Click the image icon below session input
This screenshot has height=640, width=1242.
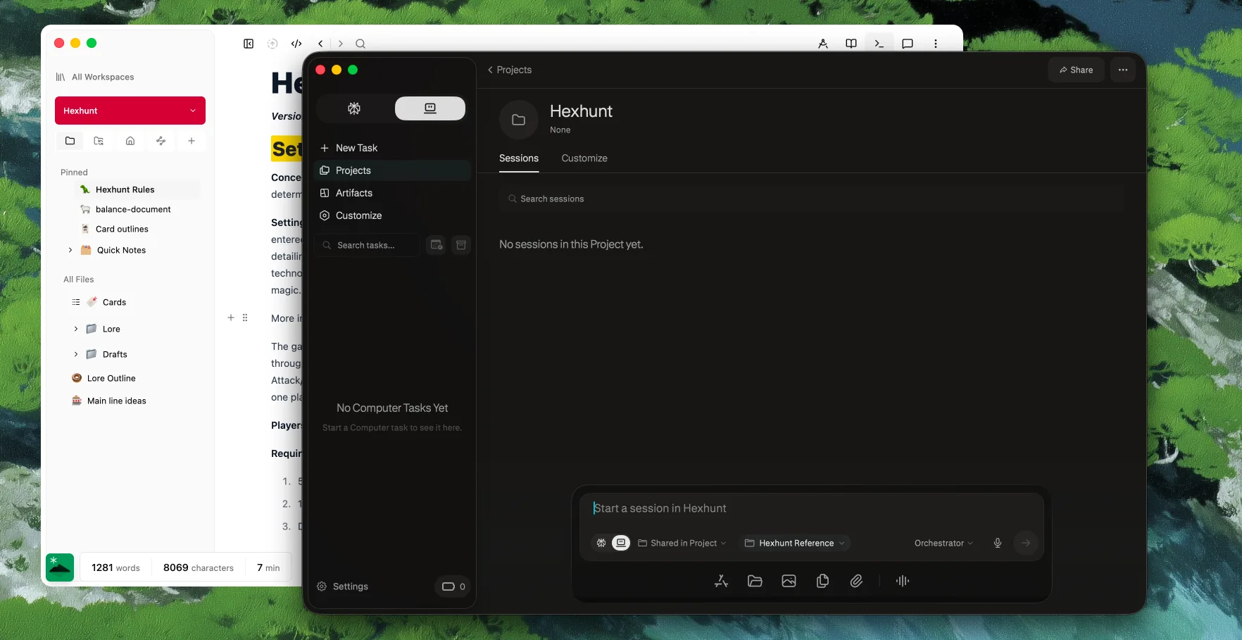pyautogui.click(x=789, y=581)
